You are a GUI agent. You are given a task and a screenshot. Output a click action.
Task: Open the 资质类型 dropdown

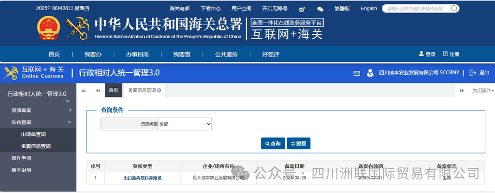185,124
